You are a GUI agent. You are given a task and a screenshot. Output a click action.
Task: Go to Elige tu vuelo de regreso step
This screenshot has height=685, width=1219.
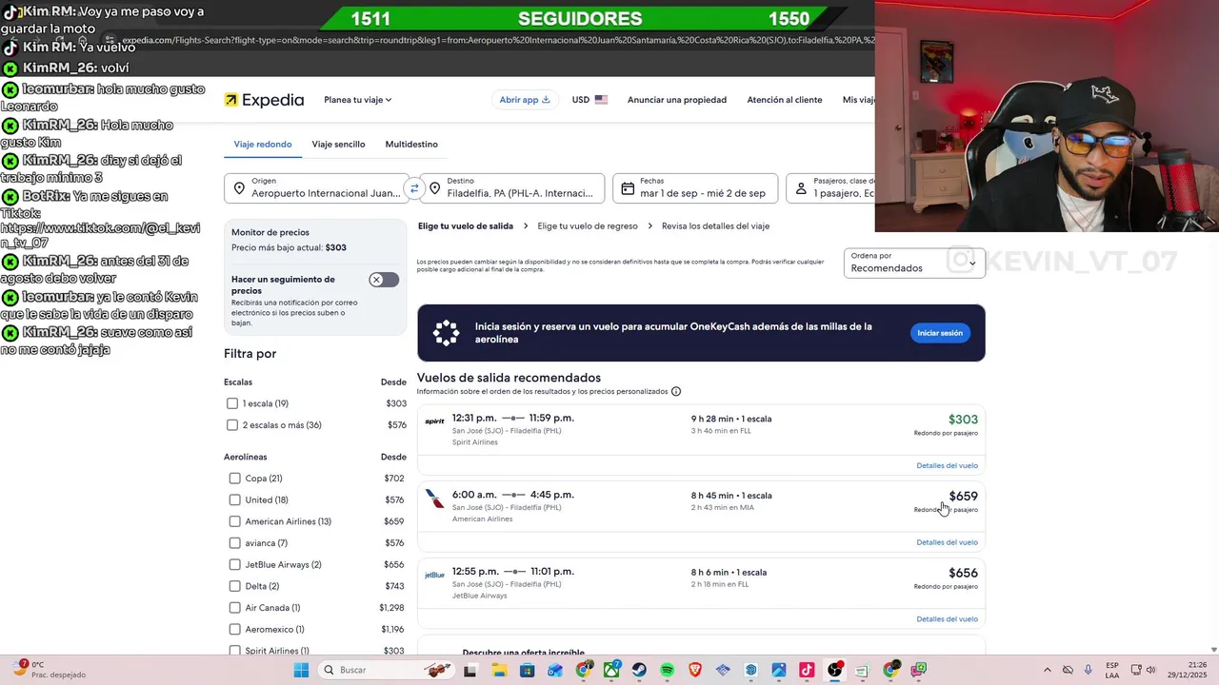(x=588, y=226)
